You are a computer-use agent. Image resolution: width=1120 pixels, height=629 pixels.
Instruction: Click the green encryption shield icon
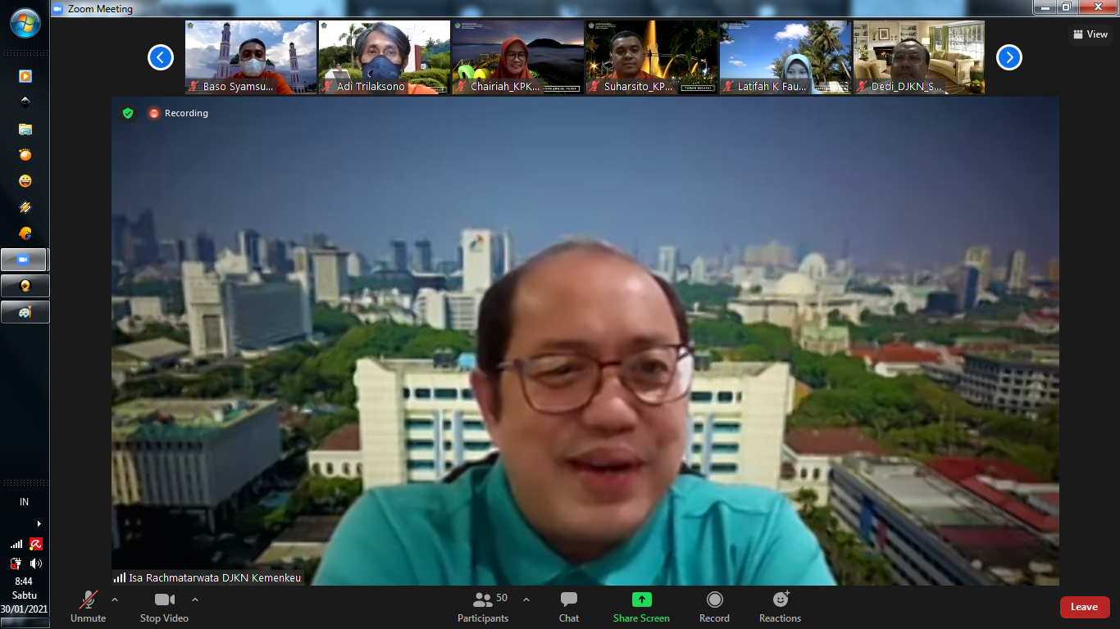click(x=128, y=113)
